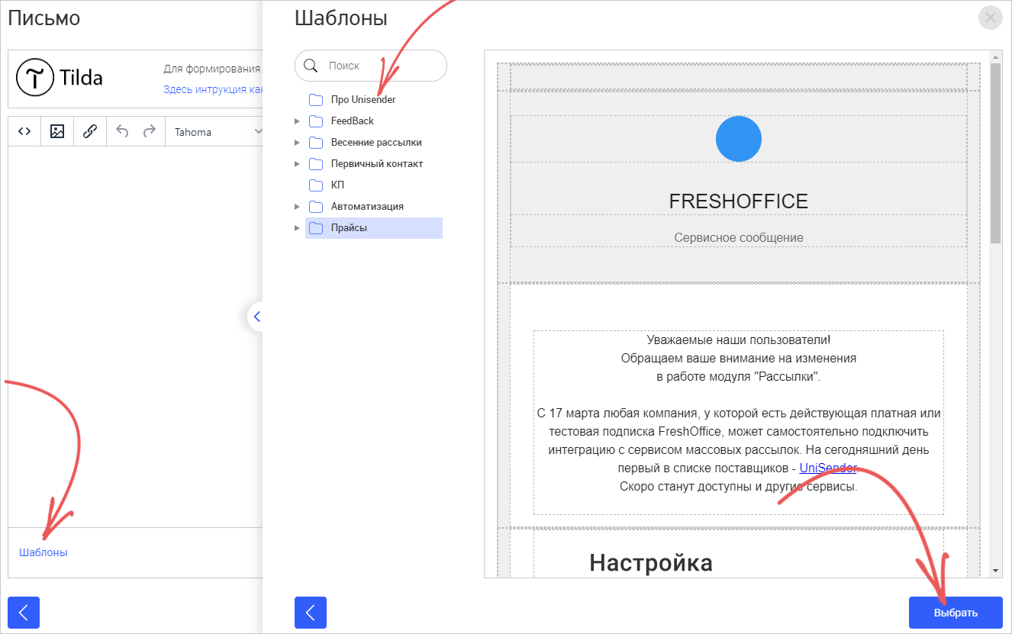The height and width of the screenshot is (634, 1012).
Task: Click the back arrow button under Письмо
Action: point(24,612)
